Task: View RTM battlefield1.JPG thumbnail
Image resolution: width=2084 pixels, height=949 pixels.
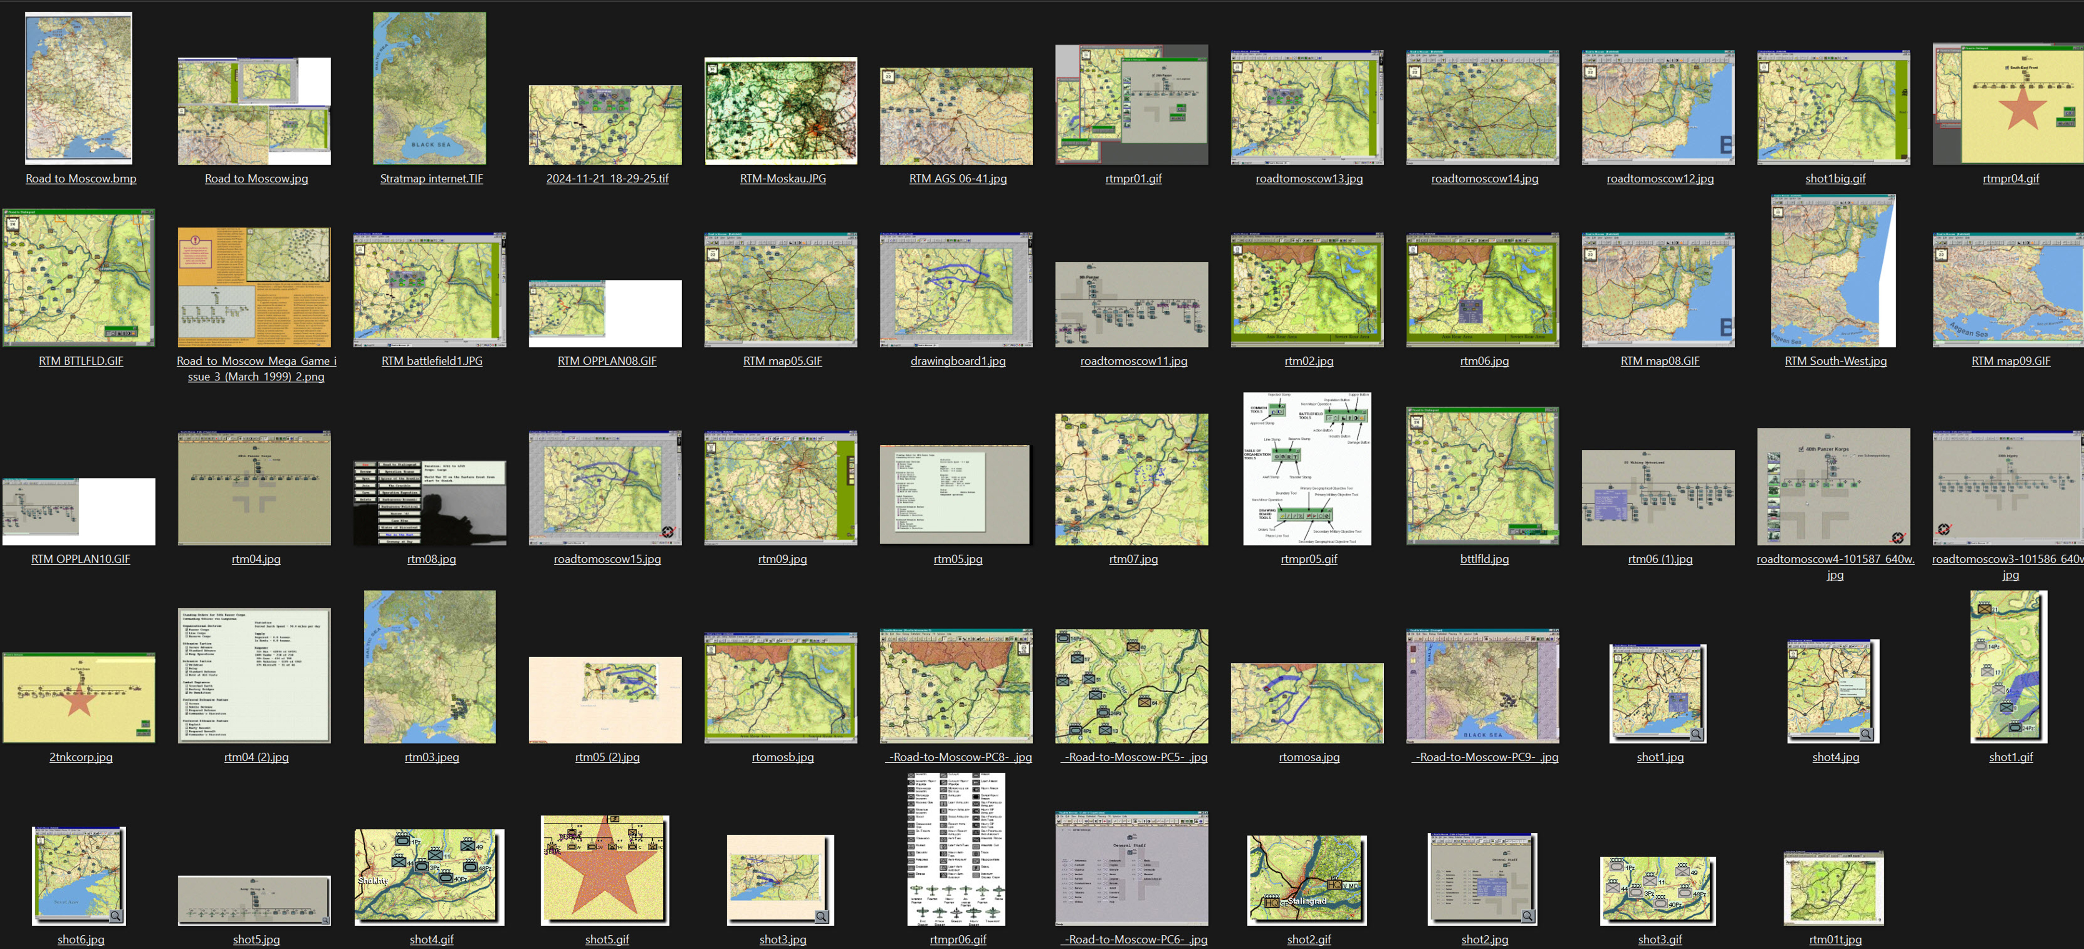Action: [430, 290]
